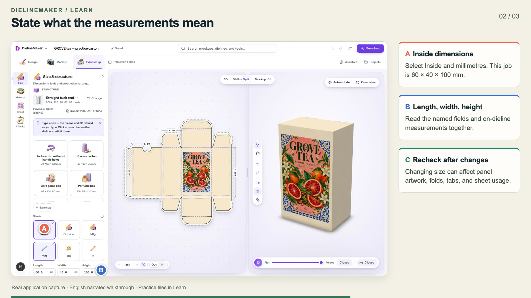
Task: Dismiss the type-a-size tip
Action: (x=100, y=123)
